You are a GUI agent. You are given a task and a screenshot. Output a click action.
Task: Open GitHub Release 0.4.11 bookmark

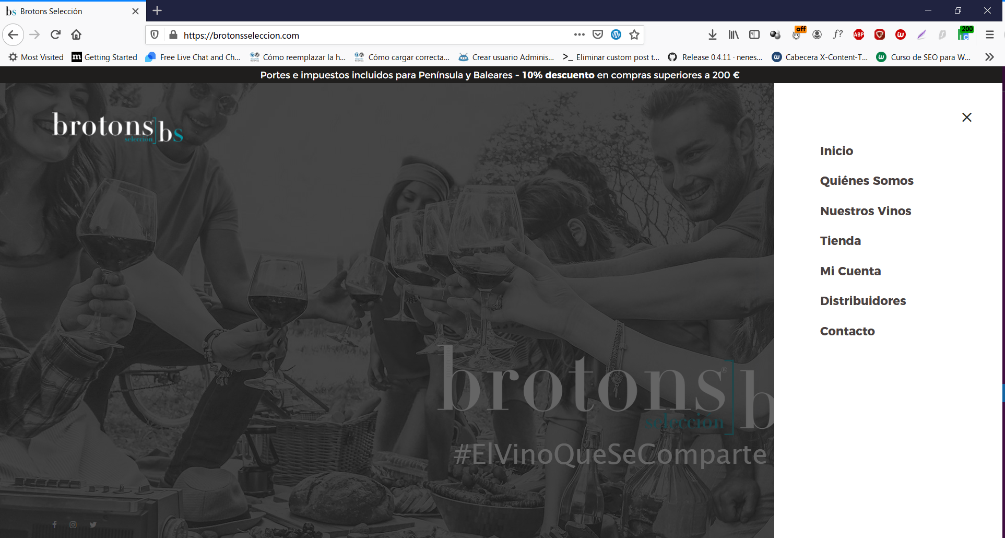point(715,57)
